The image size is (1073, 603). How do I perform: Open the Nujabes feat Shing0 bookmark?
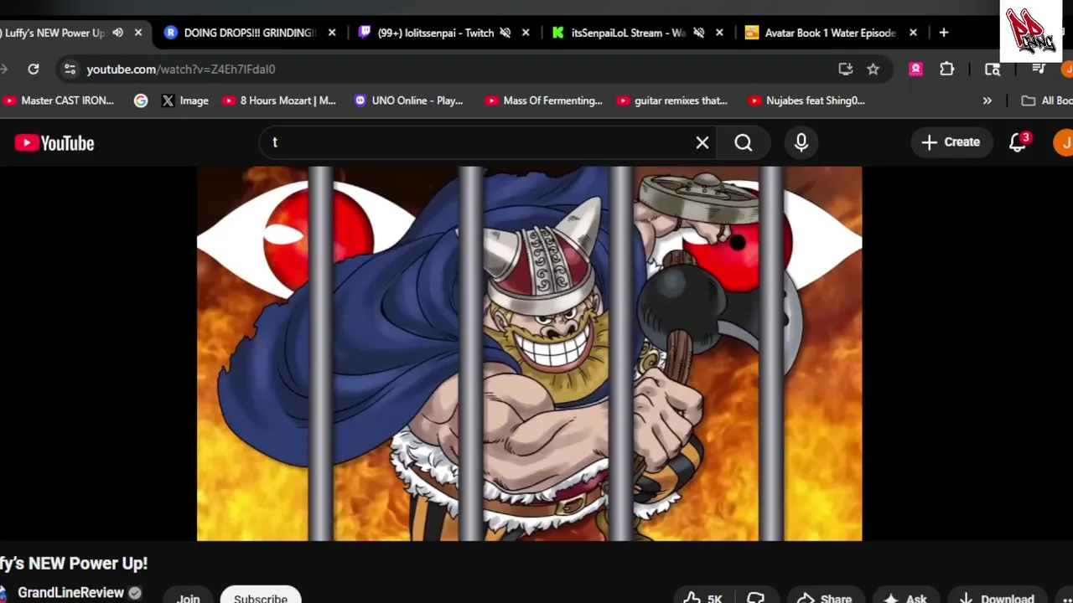click(806, 100)
